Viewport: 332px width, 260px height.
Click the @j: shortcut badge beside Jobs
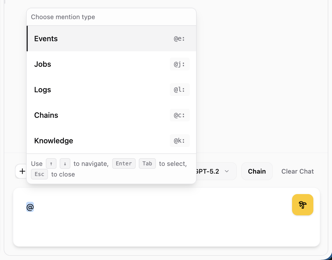click(x=179, y=64)
